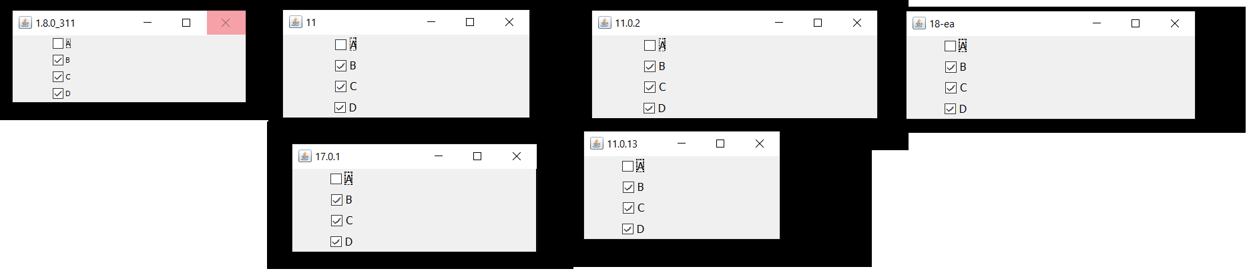Maximize the 1.8.0_311 window

186,23
